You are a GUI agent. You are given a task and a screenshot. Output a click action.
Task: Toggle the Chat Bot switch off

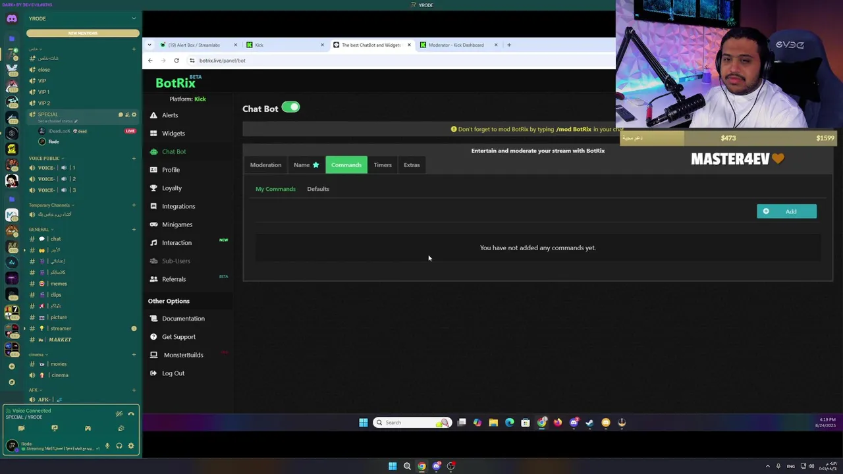[x=290, y=107]
